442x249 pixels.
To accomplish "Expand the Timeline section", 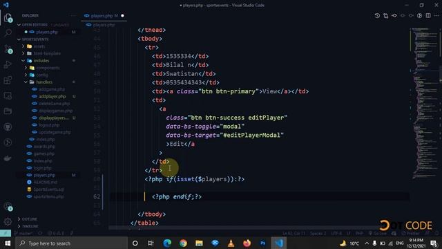I will pyautogui.click(x=30, y=226).
